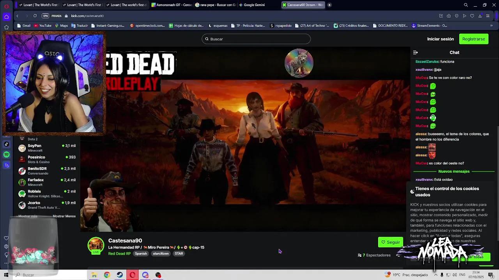Image resolution: width=499 pixels, height=280 pixels.
Task: Open the Traducir bookmark
Action: click(x=80, y=26)
